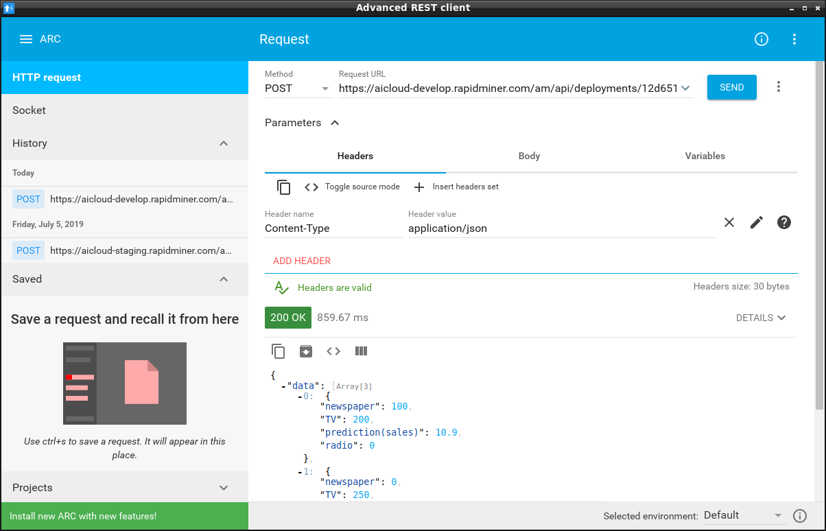Save the response to file icon
The width and height of the screenshot is (826, 531).
click(x=306, y=351)
